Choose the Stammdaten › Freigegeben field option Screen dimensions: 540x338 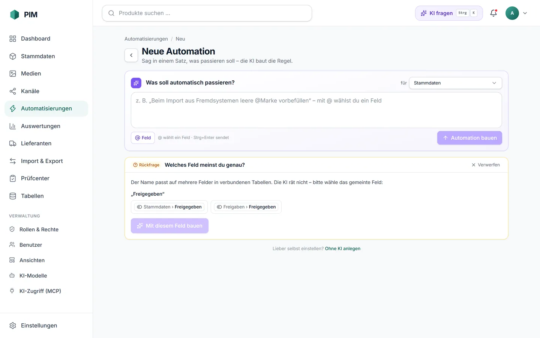(x=169, y=207)
